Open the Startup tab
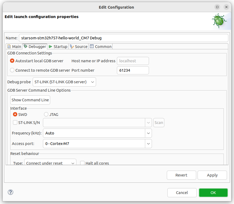 [x=58, y=47]
